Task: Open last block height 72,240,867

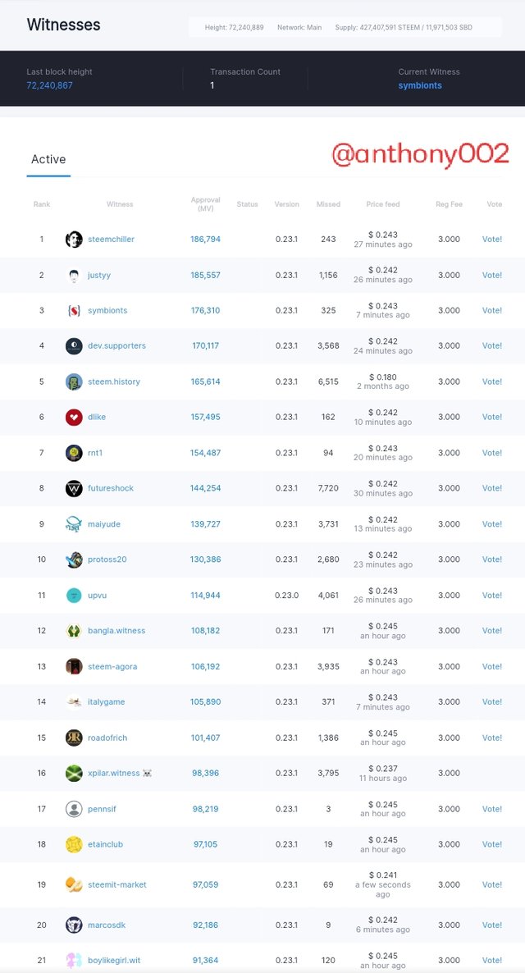Action: (x=50, y=85)
